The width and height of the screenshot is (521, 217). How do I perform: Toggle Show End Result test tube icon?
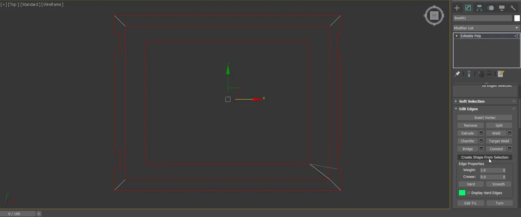(x=469, y=74)
